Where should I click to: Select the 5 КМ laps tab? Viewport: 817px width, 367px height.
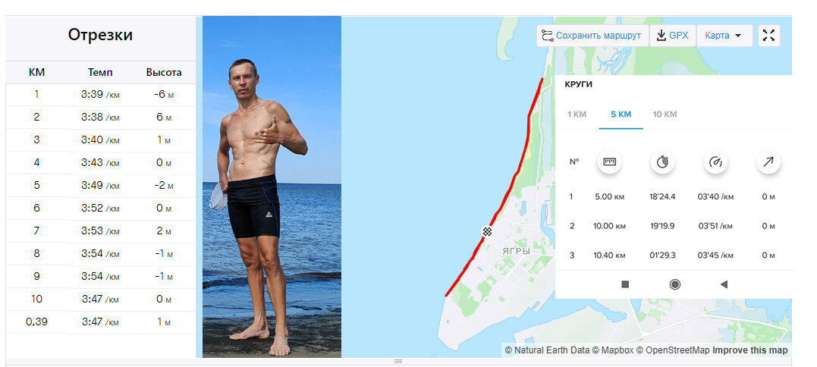click(621, 114)
